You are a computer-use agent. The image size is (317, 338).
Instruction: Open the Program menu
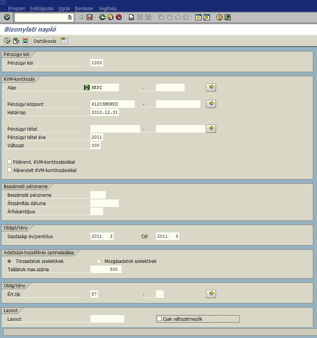tap(17, 8)
